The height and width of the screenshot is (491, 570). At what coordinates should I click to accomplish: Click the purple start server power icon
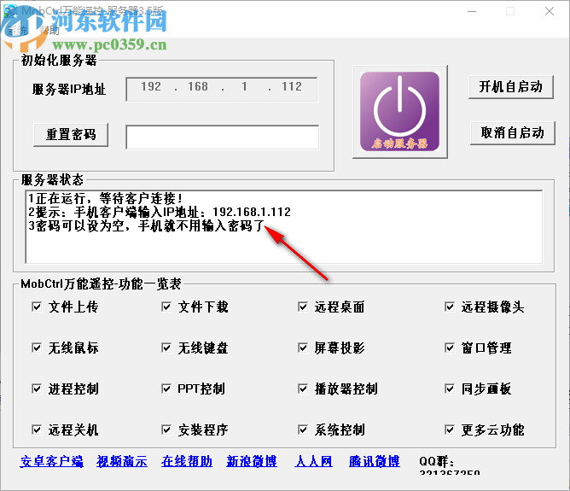[x=400, y=112]
